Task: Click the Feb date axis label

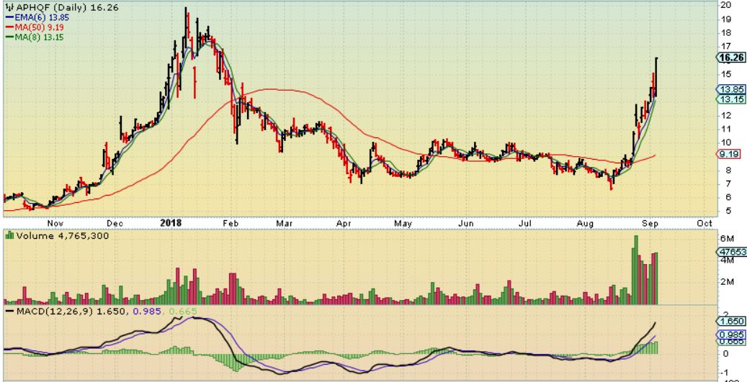Action: pos(231,223)
